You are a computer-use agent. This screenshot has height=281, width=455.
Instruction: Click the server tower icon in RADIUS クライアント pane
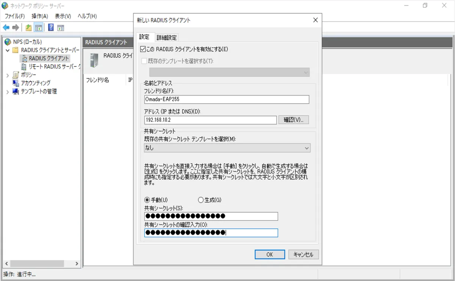tap(94, 60)
